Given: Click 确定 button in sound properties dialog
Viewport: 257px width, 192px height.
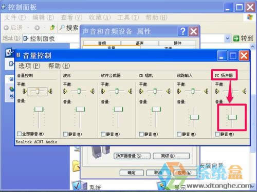Looking at the screenshot, I should (x=132, y=173).
